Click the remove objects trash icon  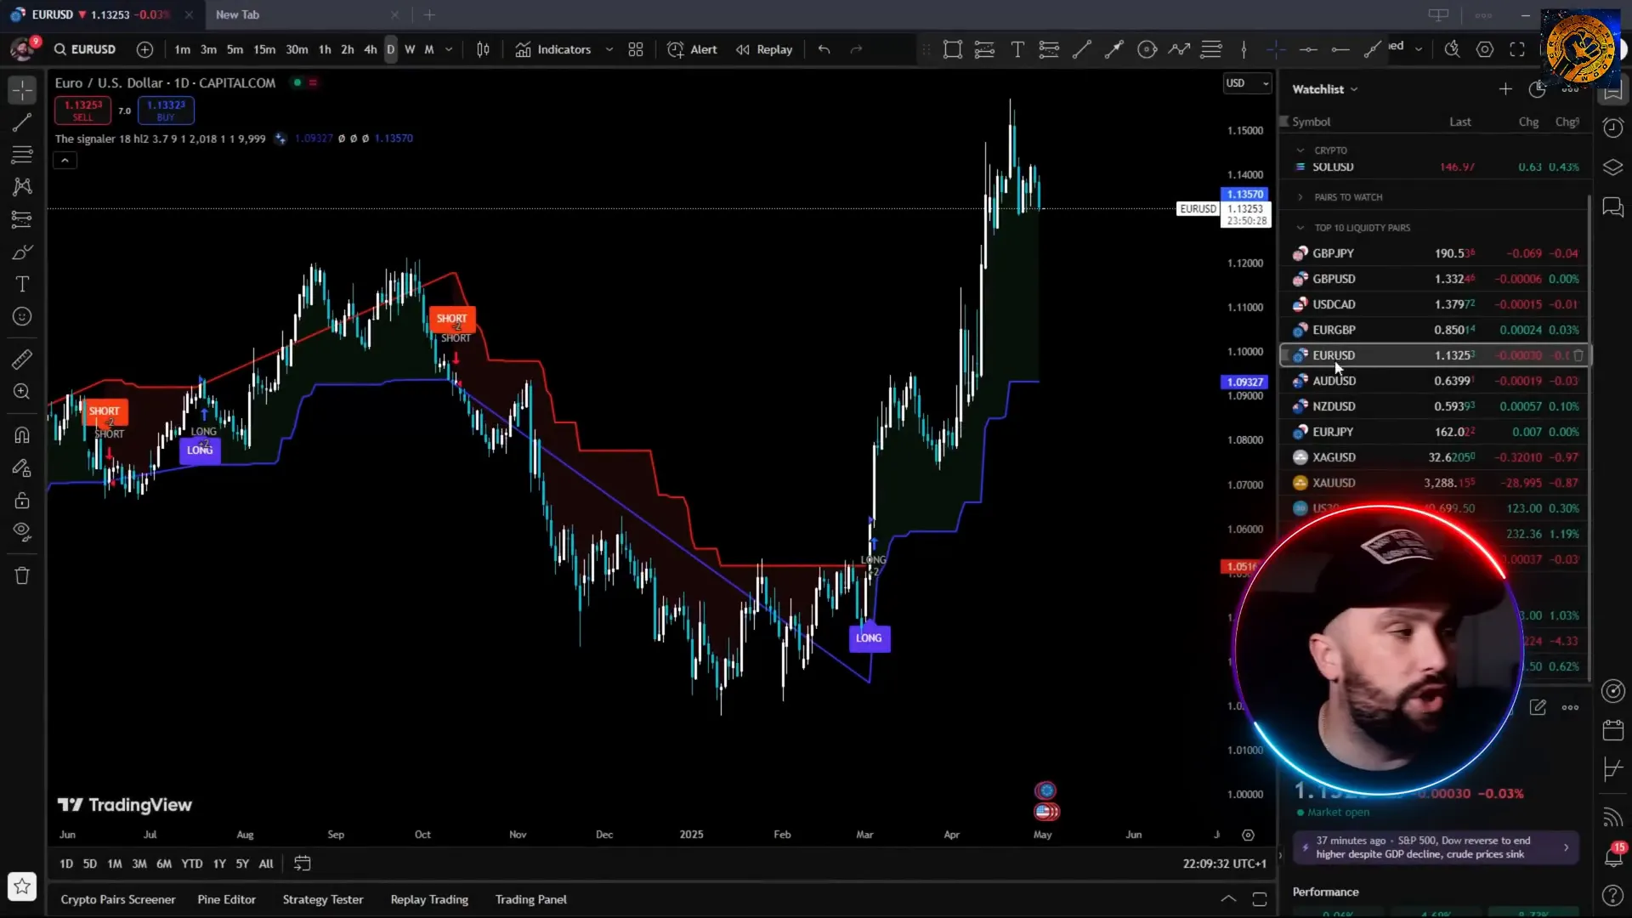22,575
